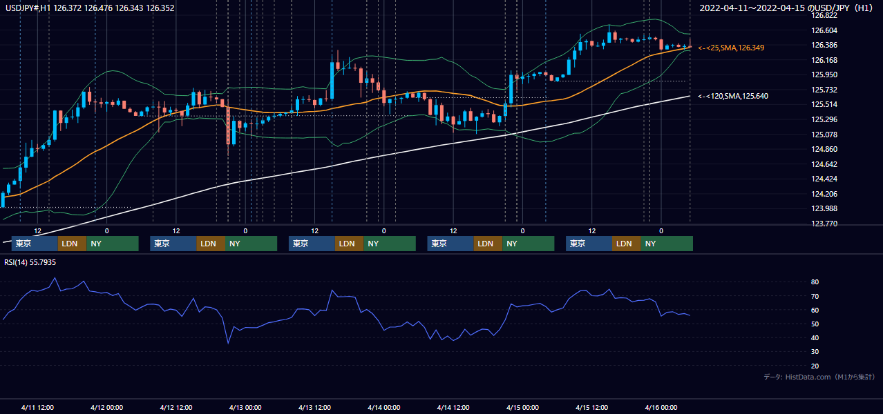Click the RSI 50 level label

click(815, 324)
